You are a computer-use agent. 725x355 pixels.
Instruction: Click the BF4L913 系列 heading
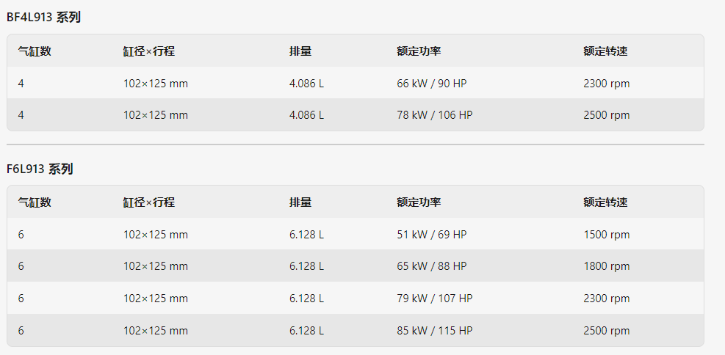point(43,18)
